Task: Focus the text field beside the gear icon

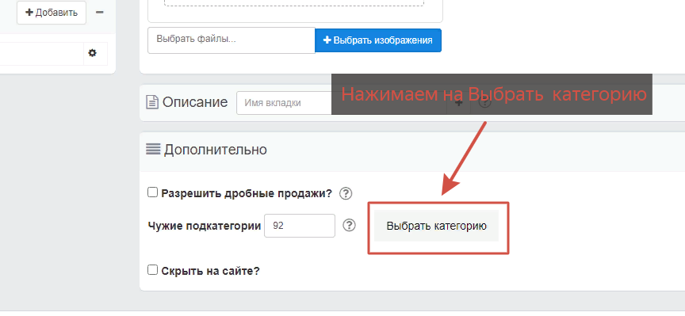Action: 41,54
